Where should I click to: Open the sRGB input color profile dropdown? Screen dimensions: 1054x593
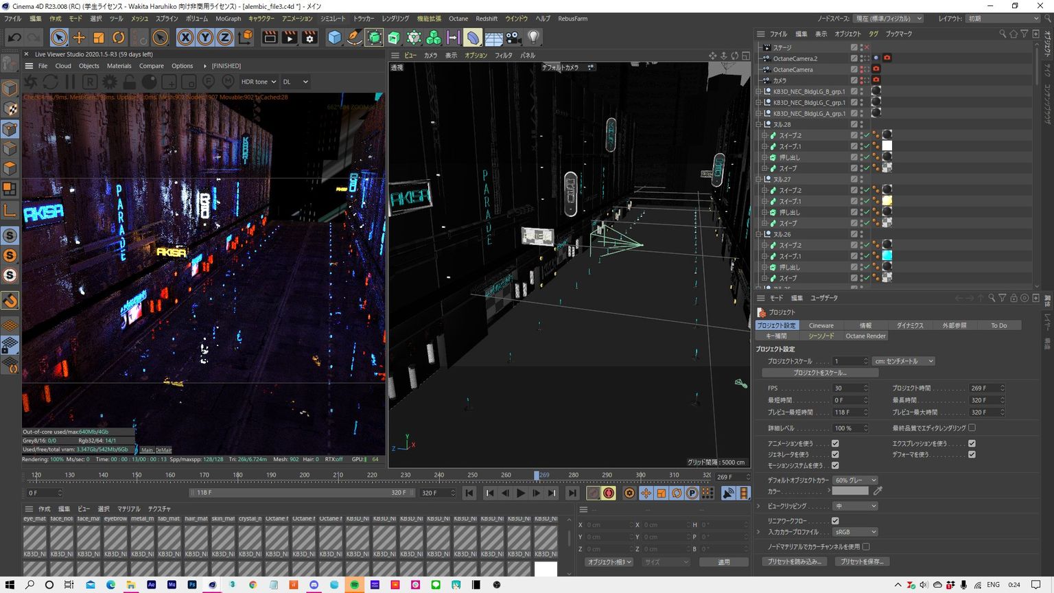click(855, 532)
